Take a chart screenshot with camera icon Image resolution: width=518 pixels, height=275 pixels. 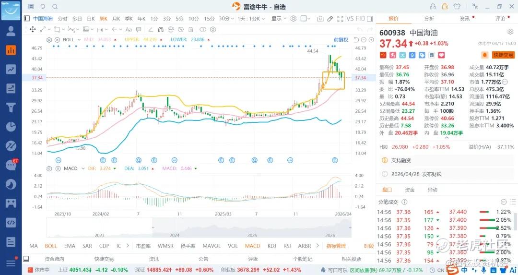tap(320, 19)
